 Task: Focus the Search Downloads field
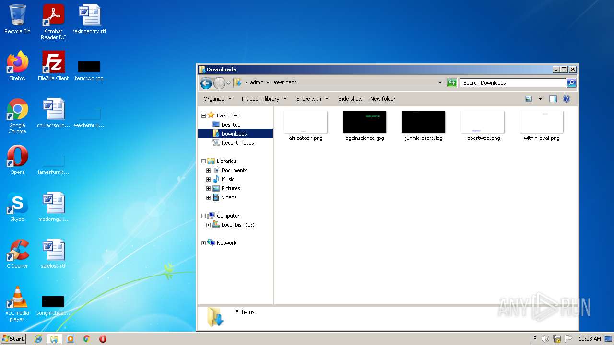coord(513,83)
